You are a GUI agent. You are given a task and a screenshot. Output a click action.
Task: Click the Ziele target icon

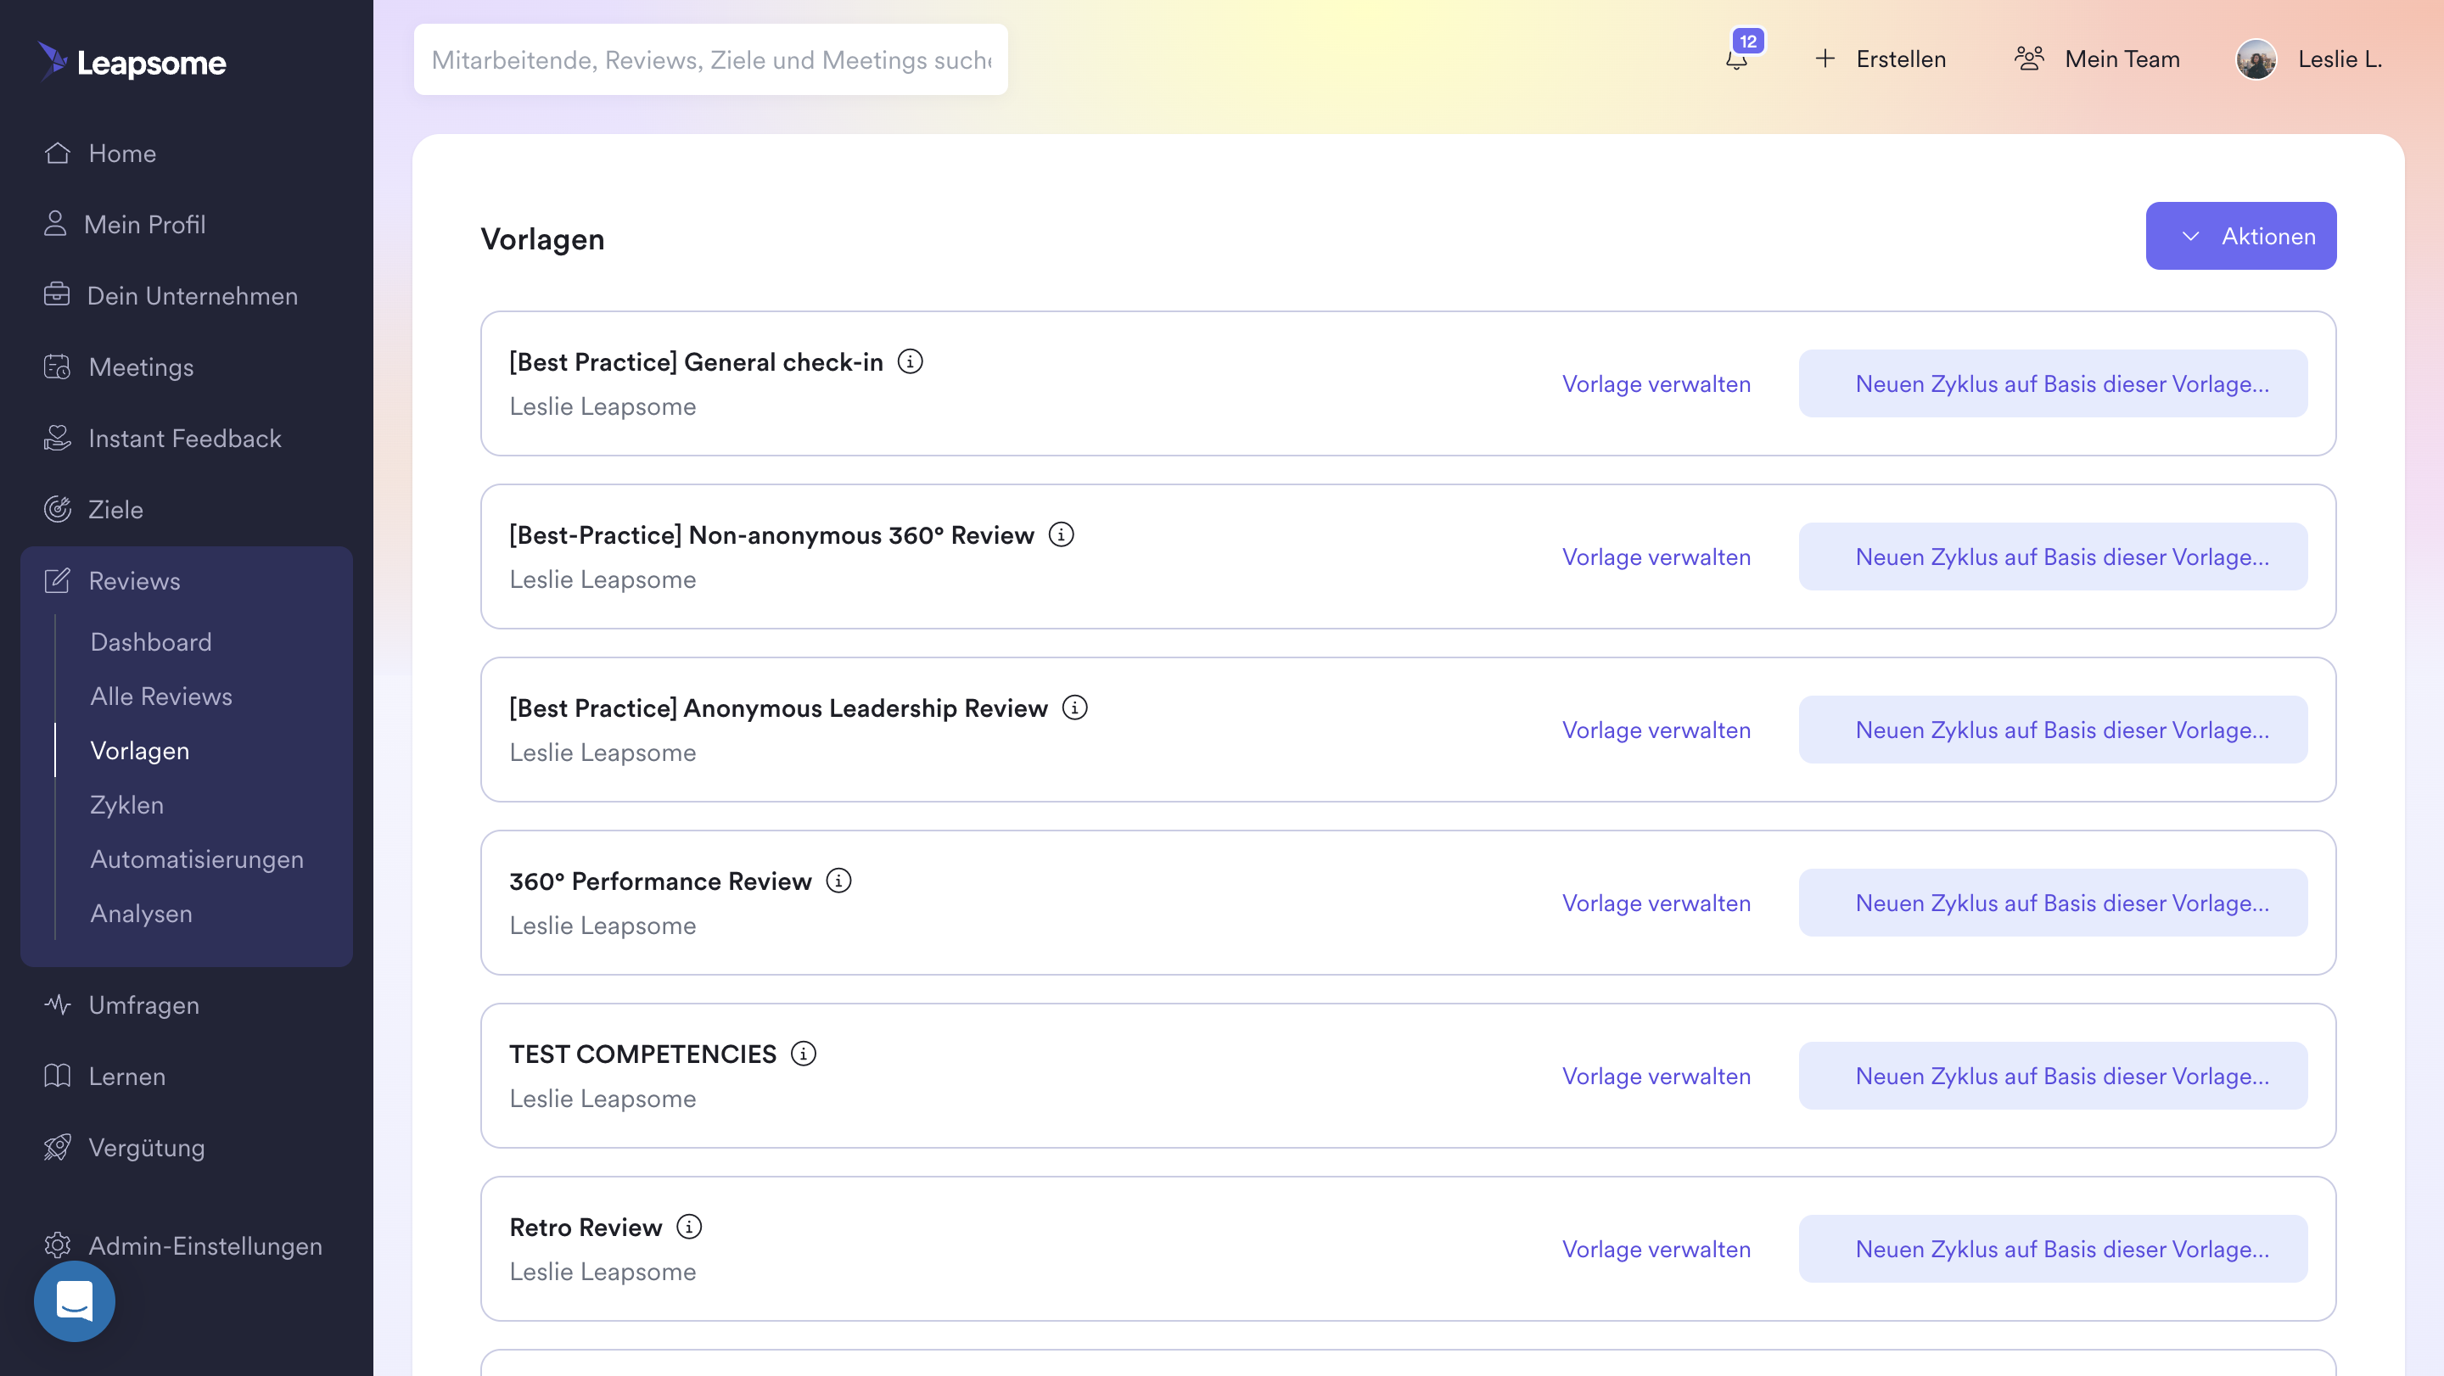(57, 509)
